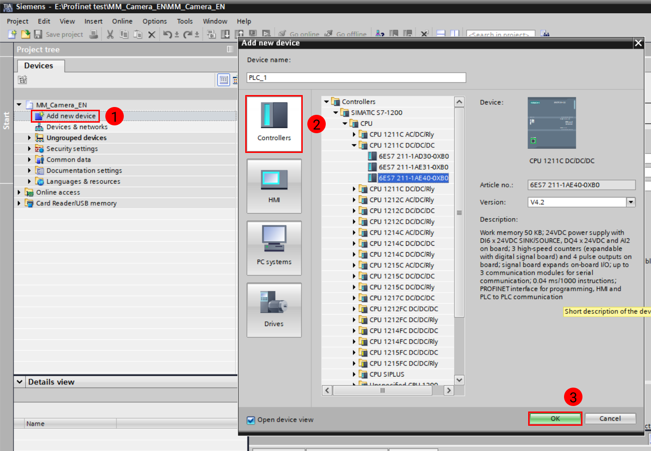Image resolution: width=651 pixels, height=451 pixels.
Task: Click the Delete X toolbar icon
Action: coord(151,34)
